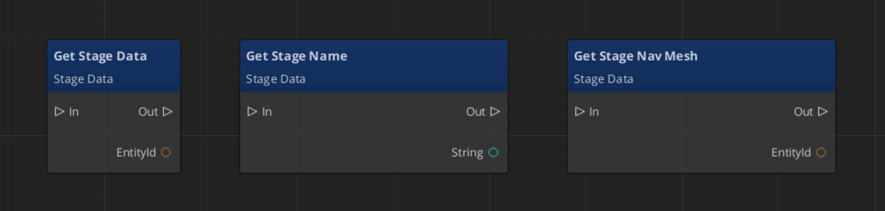The height and width of the screenshot is (211, 885).
Task: Select the Get Stage Nav Mesh node title
Action: point(635,56)
